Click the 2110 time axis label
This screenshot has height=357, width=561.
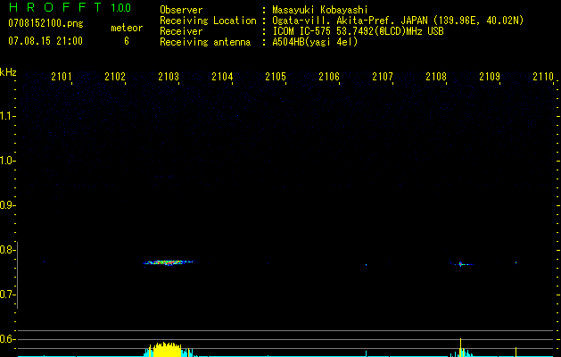(543, 77)
